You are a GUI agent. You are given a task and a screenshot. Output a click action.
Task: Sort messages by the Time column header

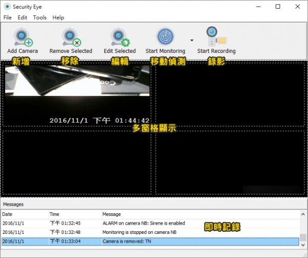tap(75, 214)
